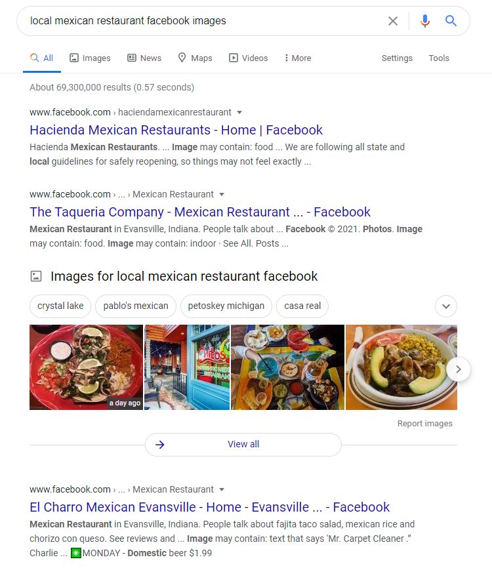Select the pablo's mexican filter chip

(136, 306)
